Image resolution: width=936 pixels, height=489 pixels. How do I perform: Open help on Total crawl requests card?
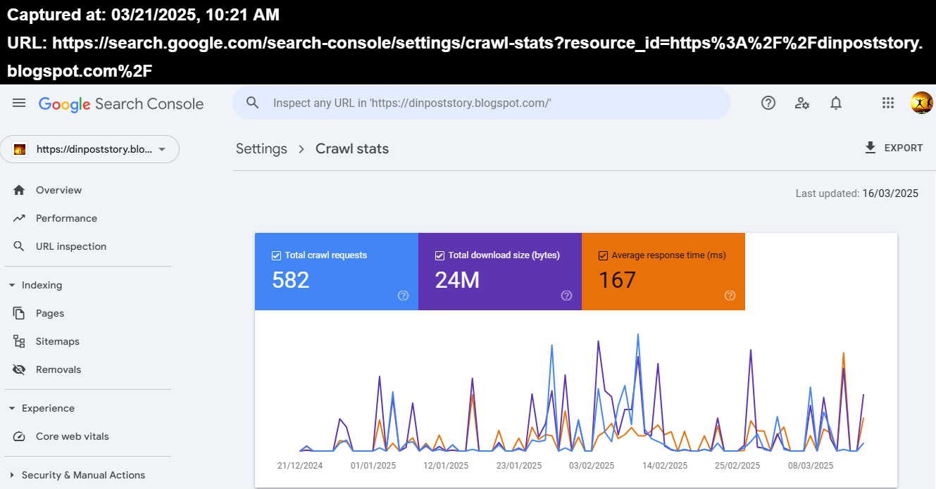pyautogui.click(x=403, y=296)
